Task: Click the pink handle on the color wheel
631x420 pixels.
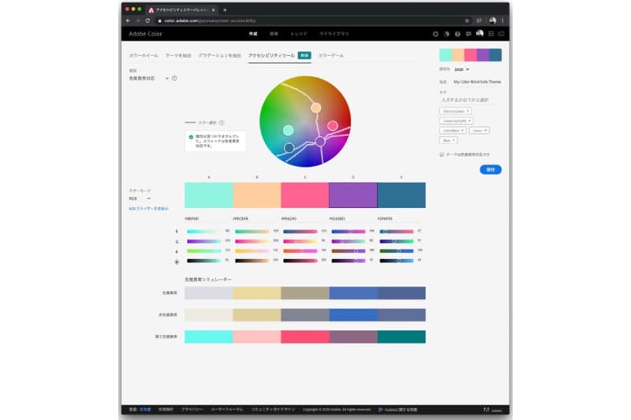Action: [332, 126]
